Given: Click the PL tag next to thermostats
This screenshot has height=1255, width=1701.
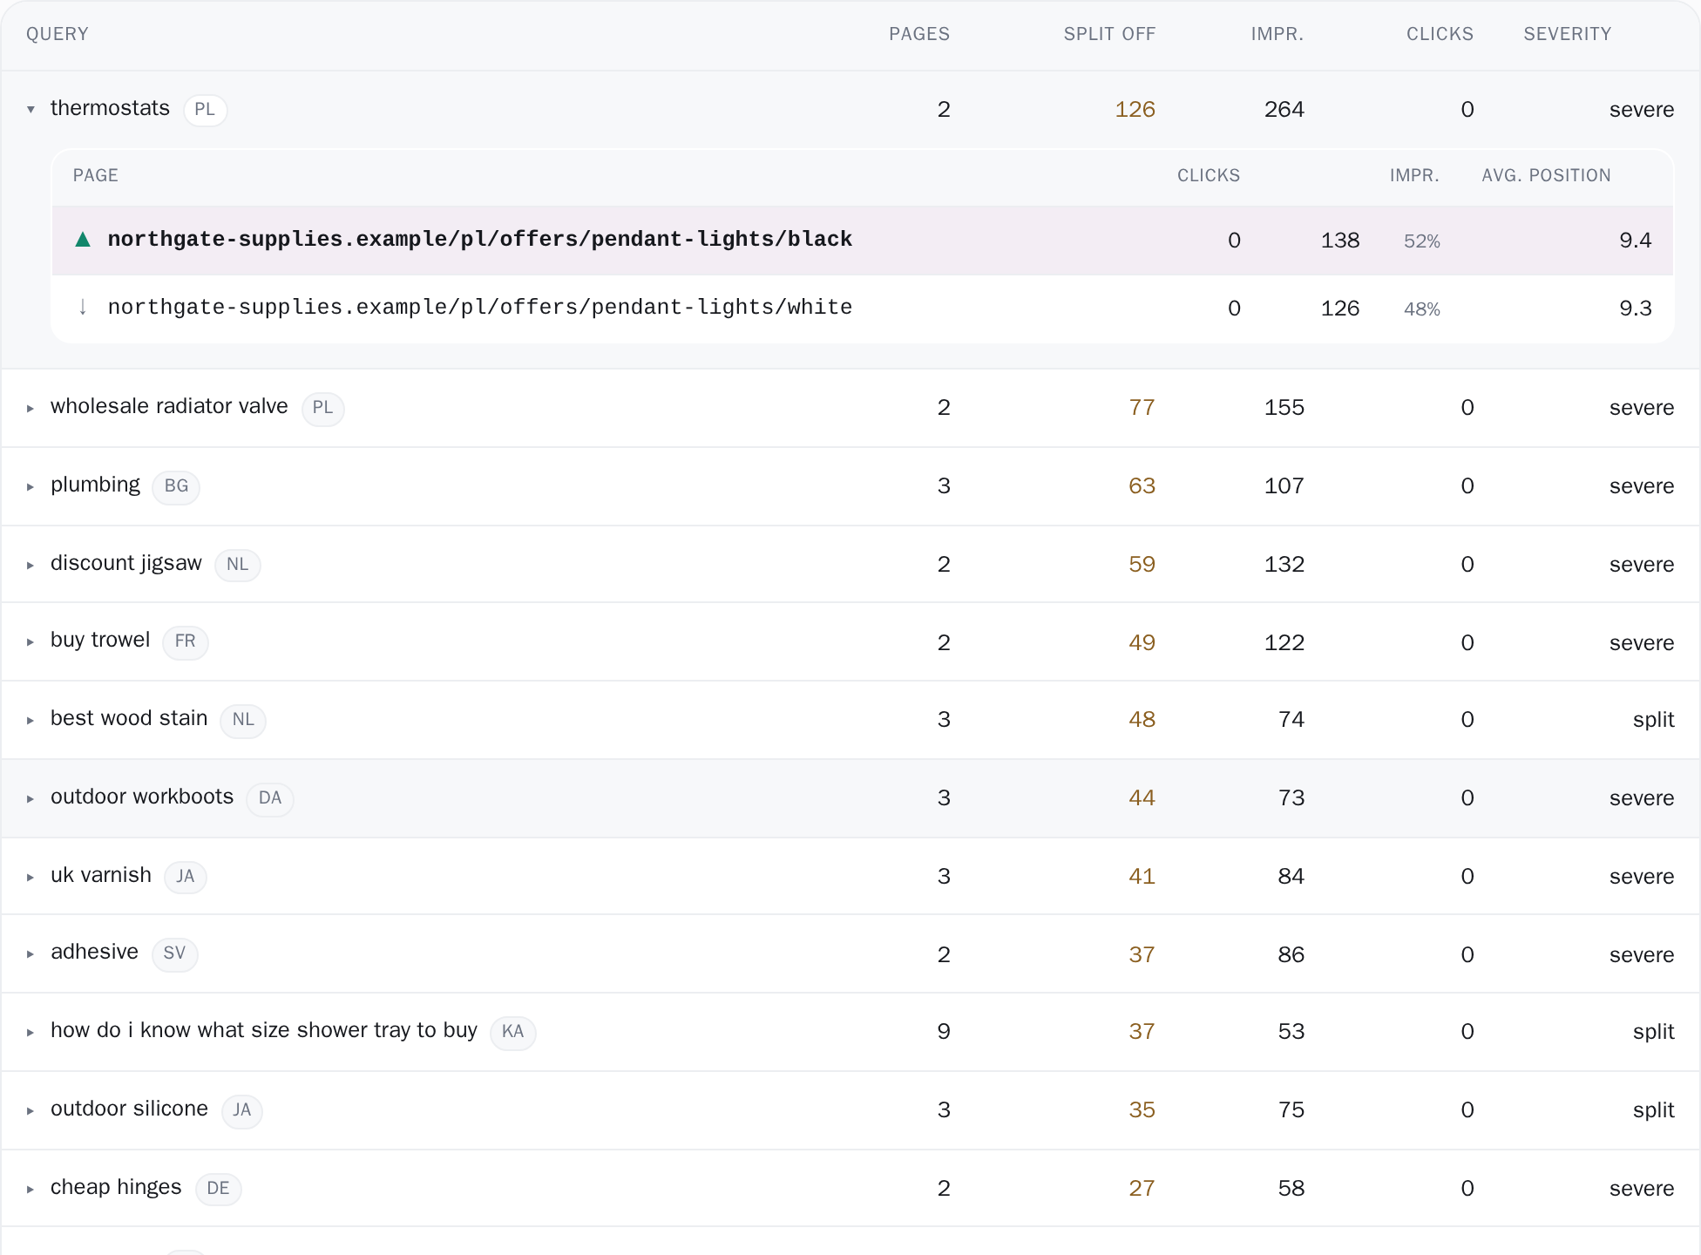Looking at the screenshot, I should pyautogui.click(x=205, y=110).
